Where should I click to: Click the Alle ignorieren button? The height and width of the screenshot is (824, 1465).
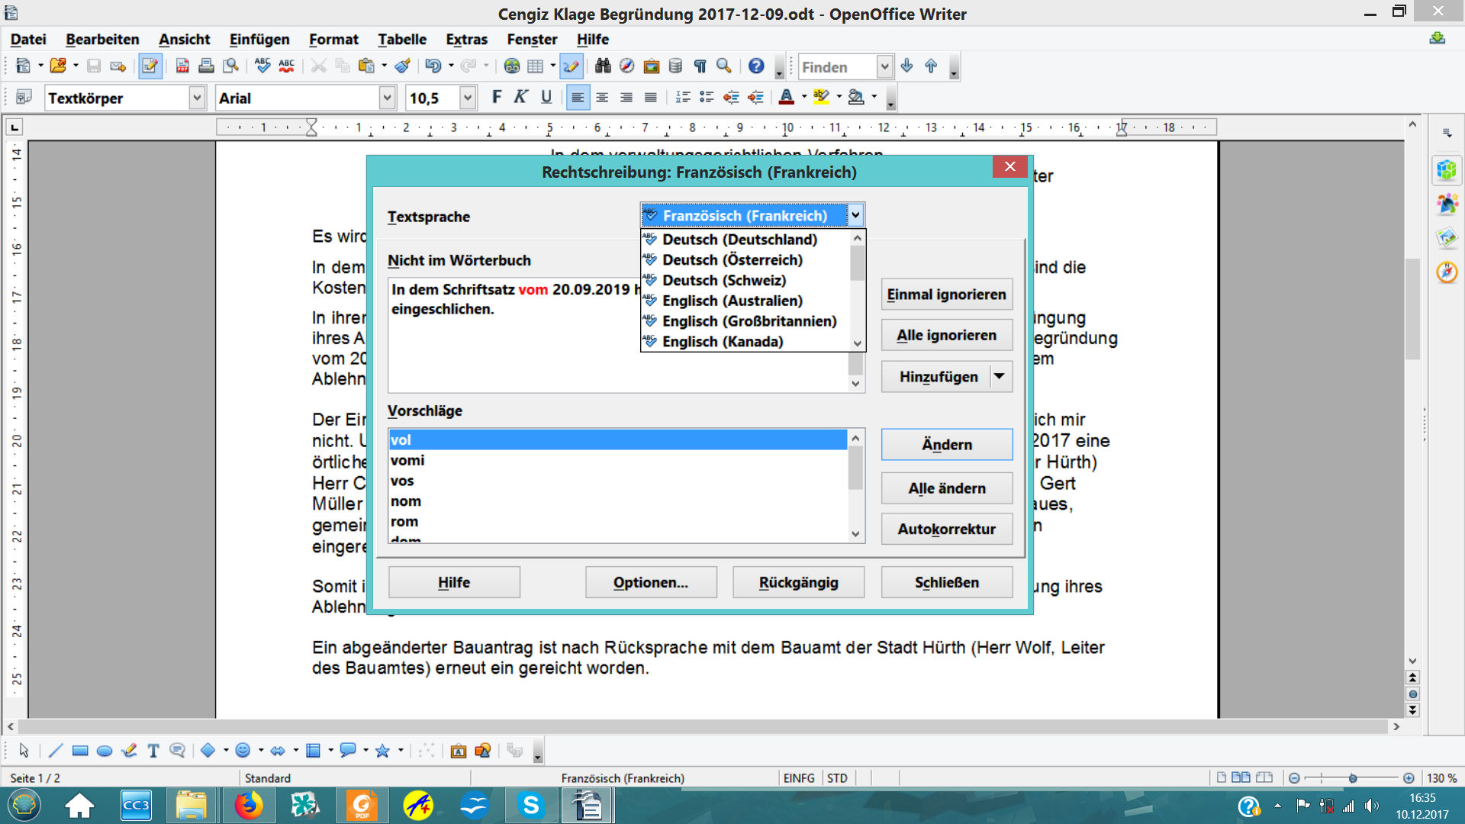pos(946,335)
